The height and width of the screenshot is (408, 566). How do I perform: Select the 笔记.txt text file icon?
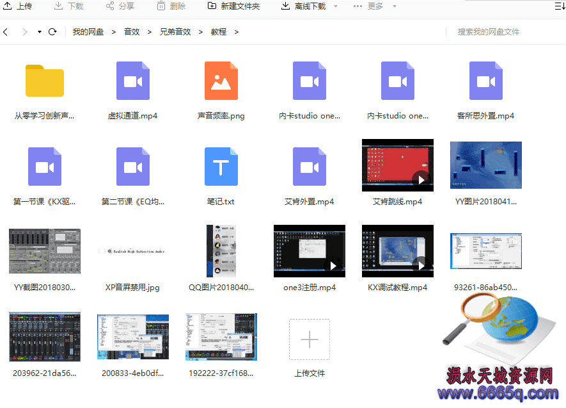[x=221, y=167]
